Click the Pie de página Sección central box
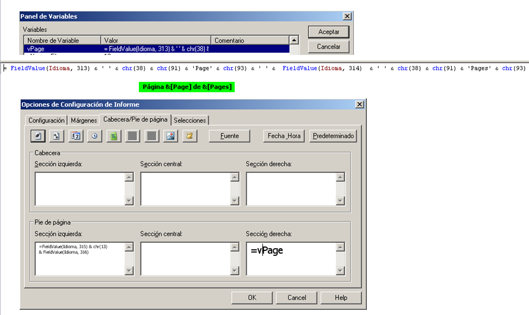The image size is (529, 315). pos(185,259)
